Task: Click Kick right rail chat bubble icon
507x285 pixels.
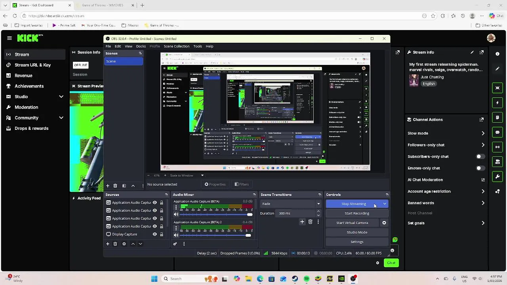Action: (497, 132)
